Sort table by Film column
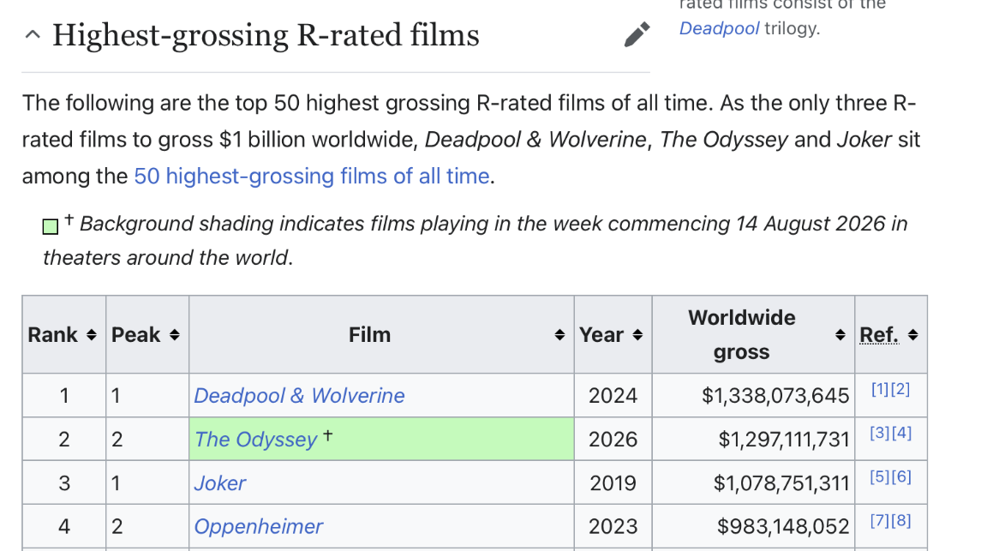Viewport: 987px width, 551px height. pos(559,335)
